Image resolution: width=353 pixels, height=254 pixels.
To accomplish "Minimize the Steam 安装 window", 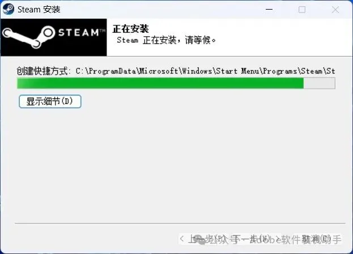I will (x=269, y=10).
